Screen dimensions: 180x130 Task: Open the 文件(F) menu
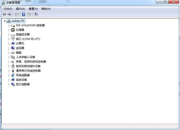coord(8,9)
